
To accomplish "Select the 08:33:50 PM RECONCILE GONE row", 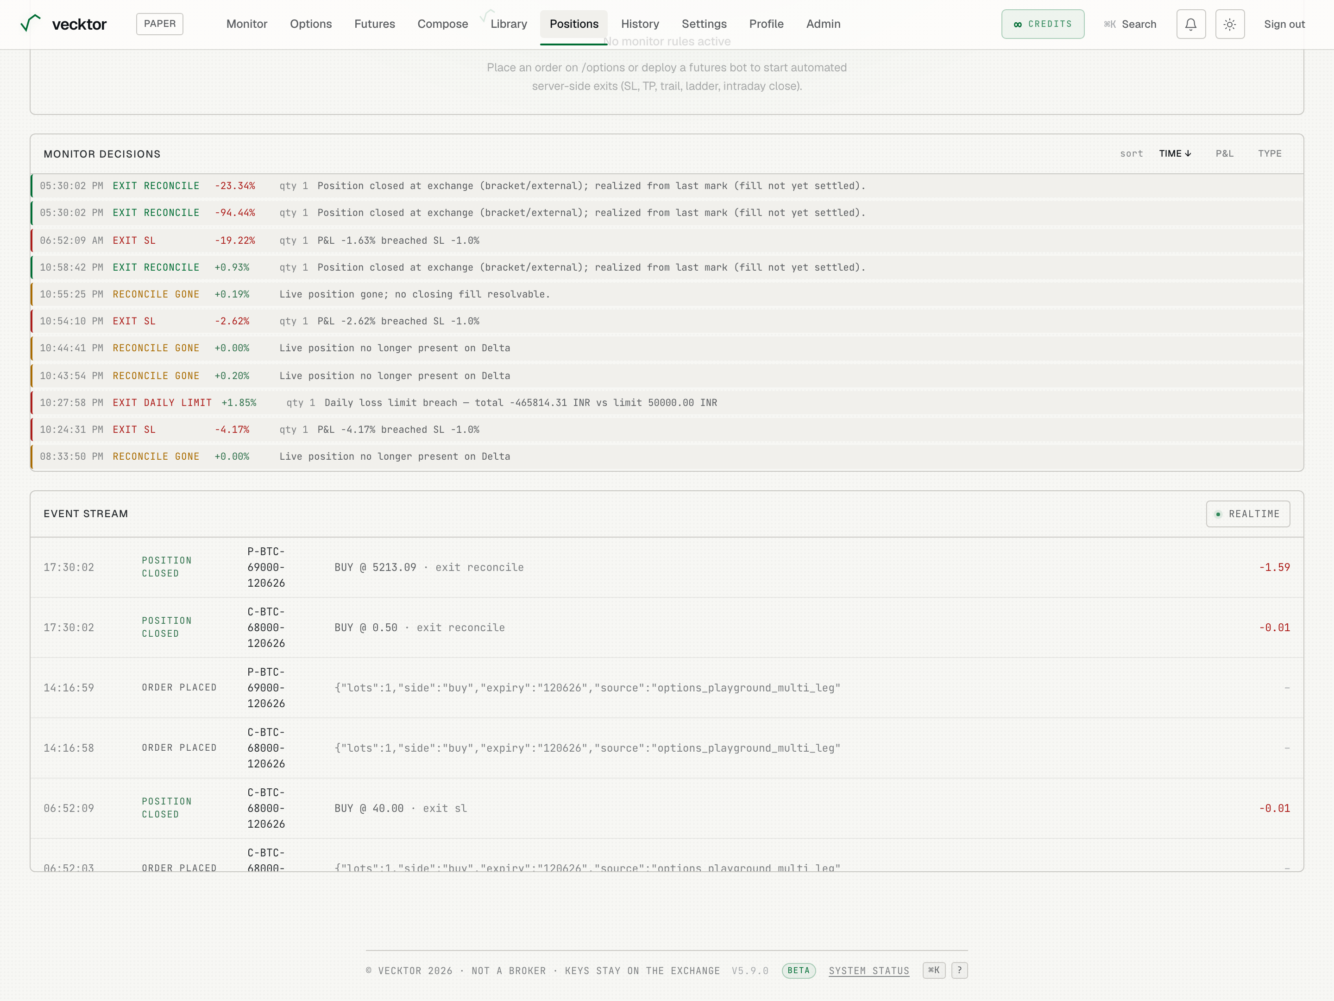I will (x=667, y=457).
